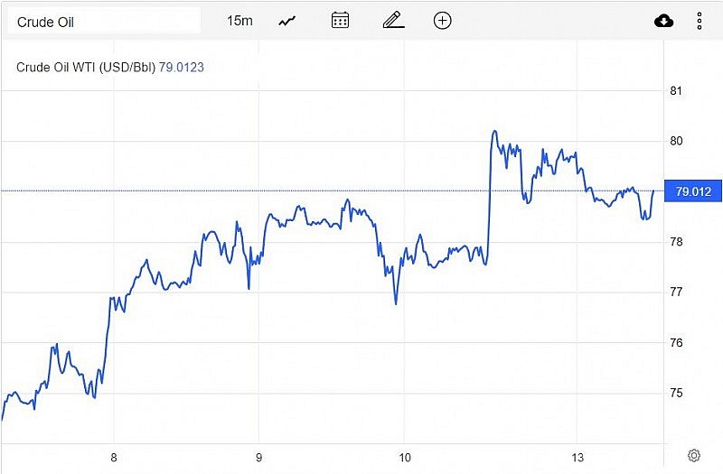Click the 77 price axis label

(675, 293)
